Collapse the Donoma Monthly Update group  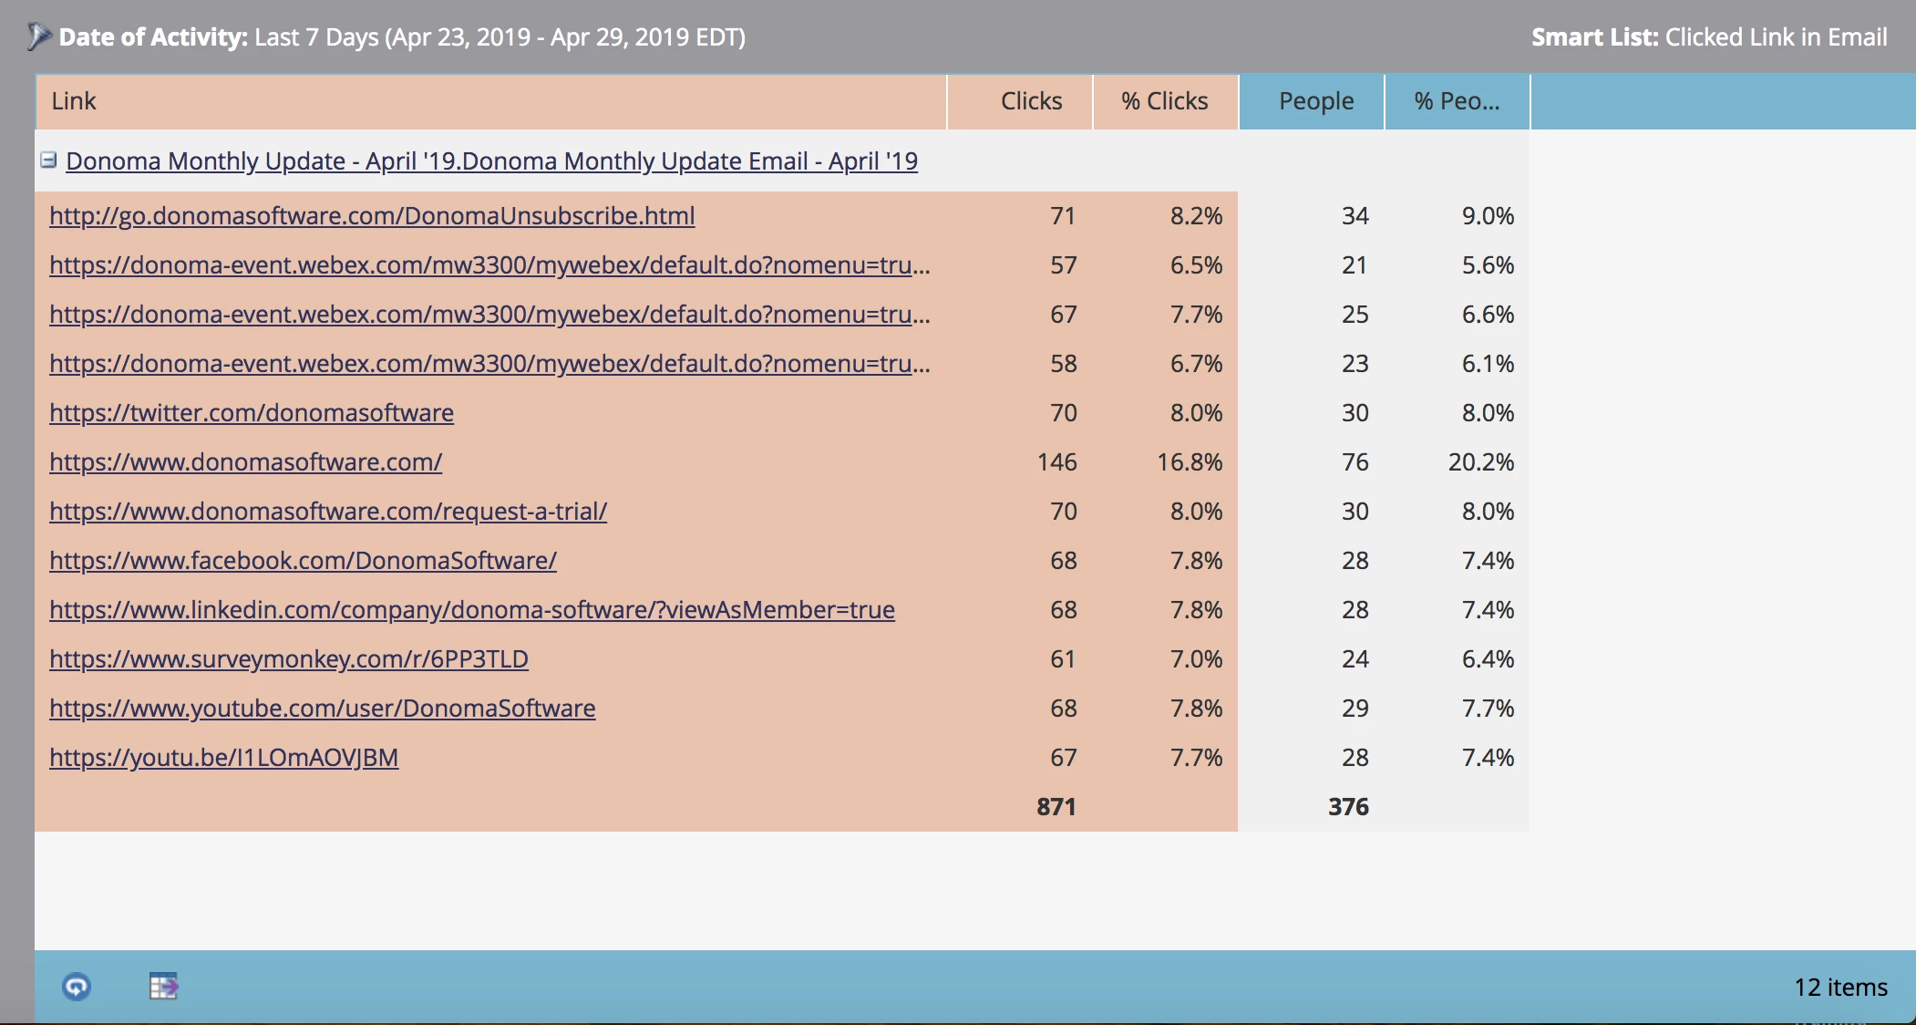[x=49, y=160]
